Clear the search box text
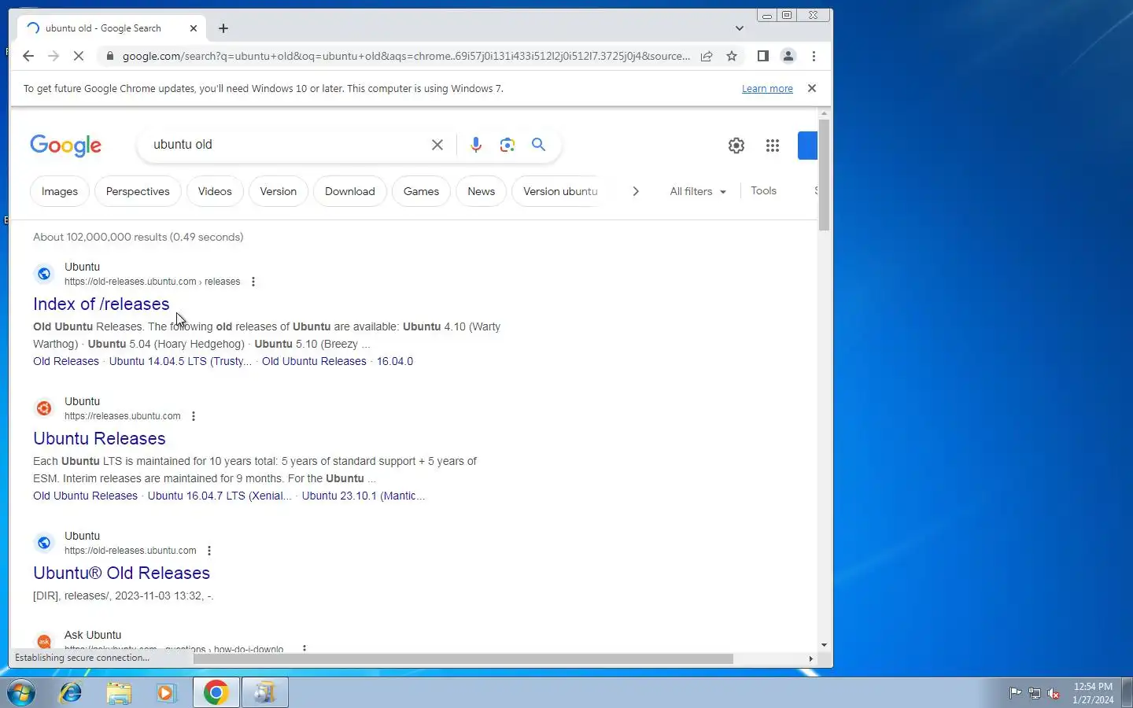 pyautogui.click(x=437, y=145)
